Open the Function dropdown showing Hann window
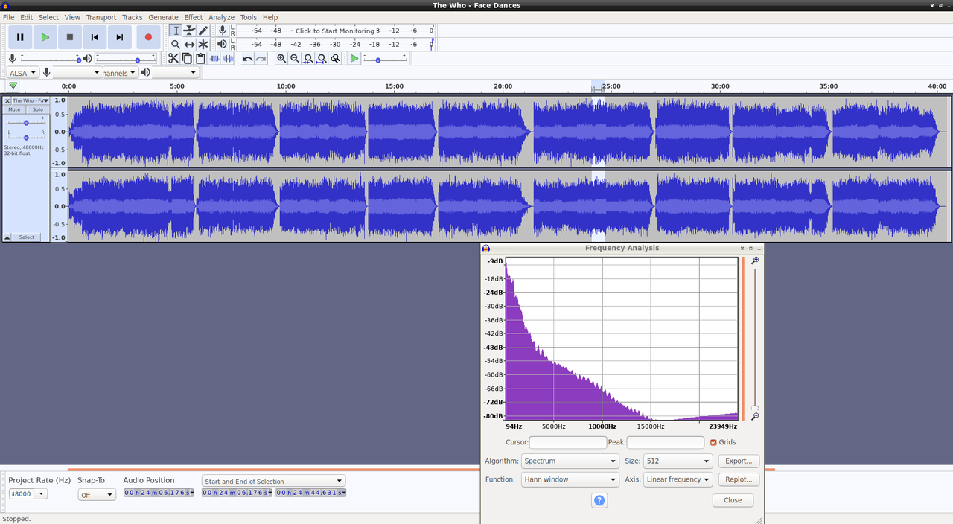This screenshot has height=524, width=953. (570, 479)
